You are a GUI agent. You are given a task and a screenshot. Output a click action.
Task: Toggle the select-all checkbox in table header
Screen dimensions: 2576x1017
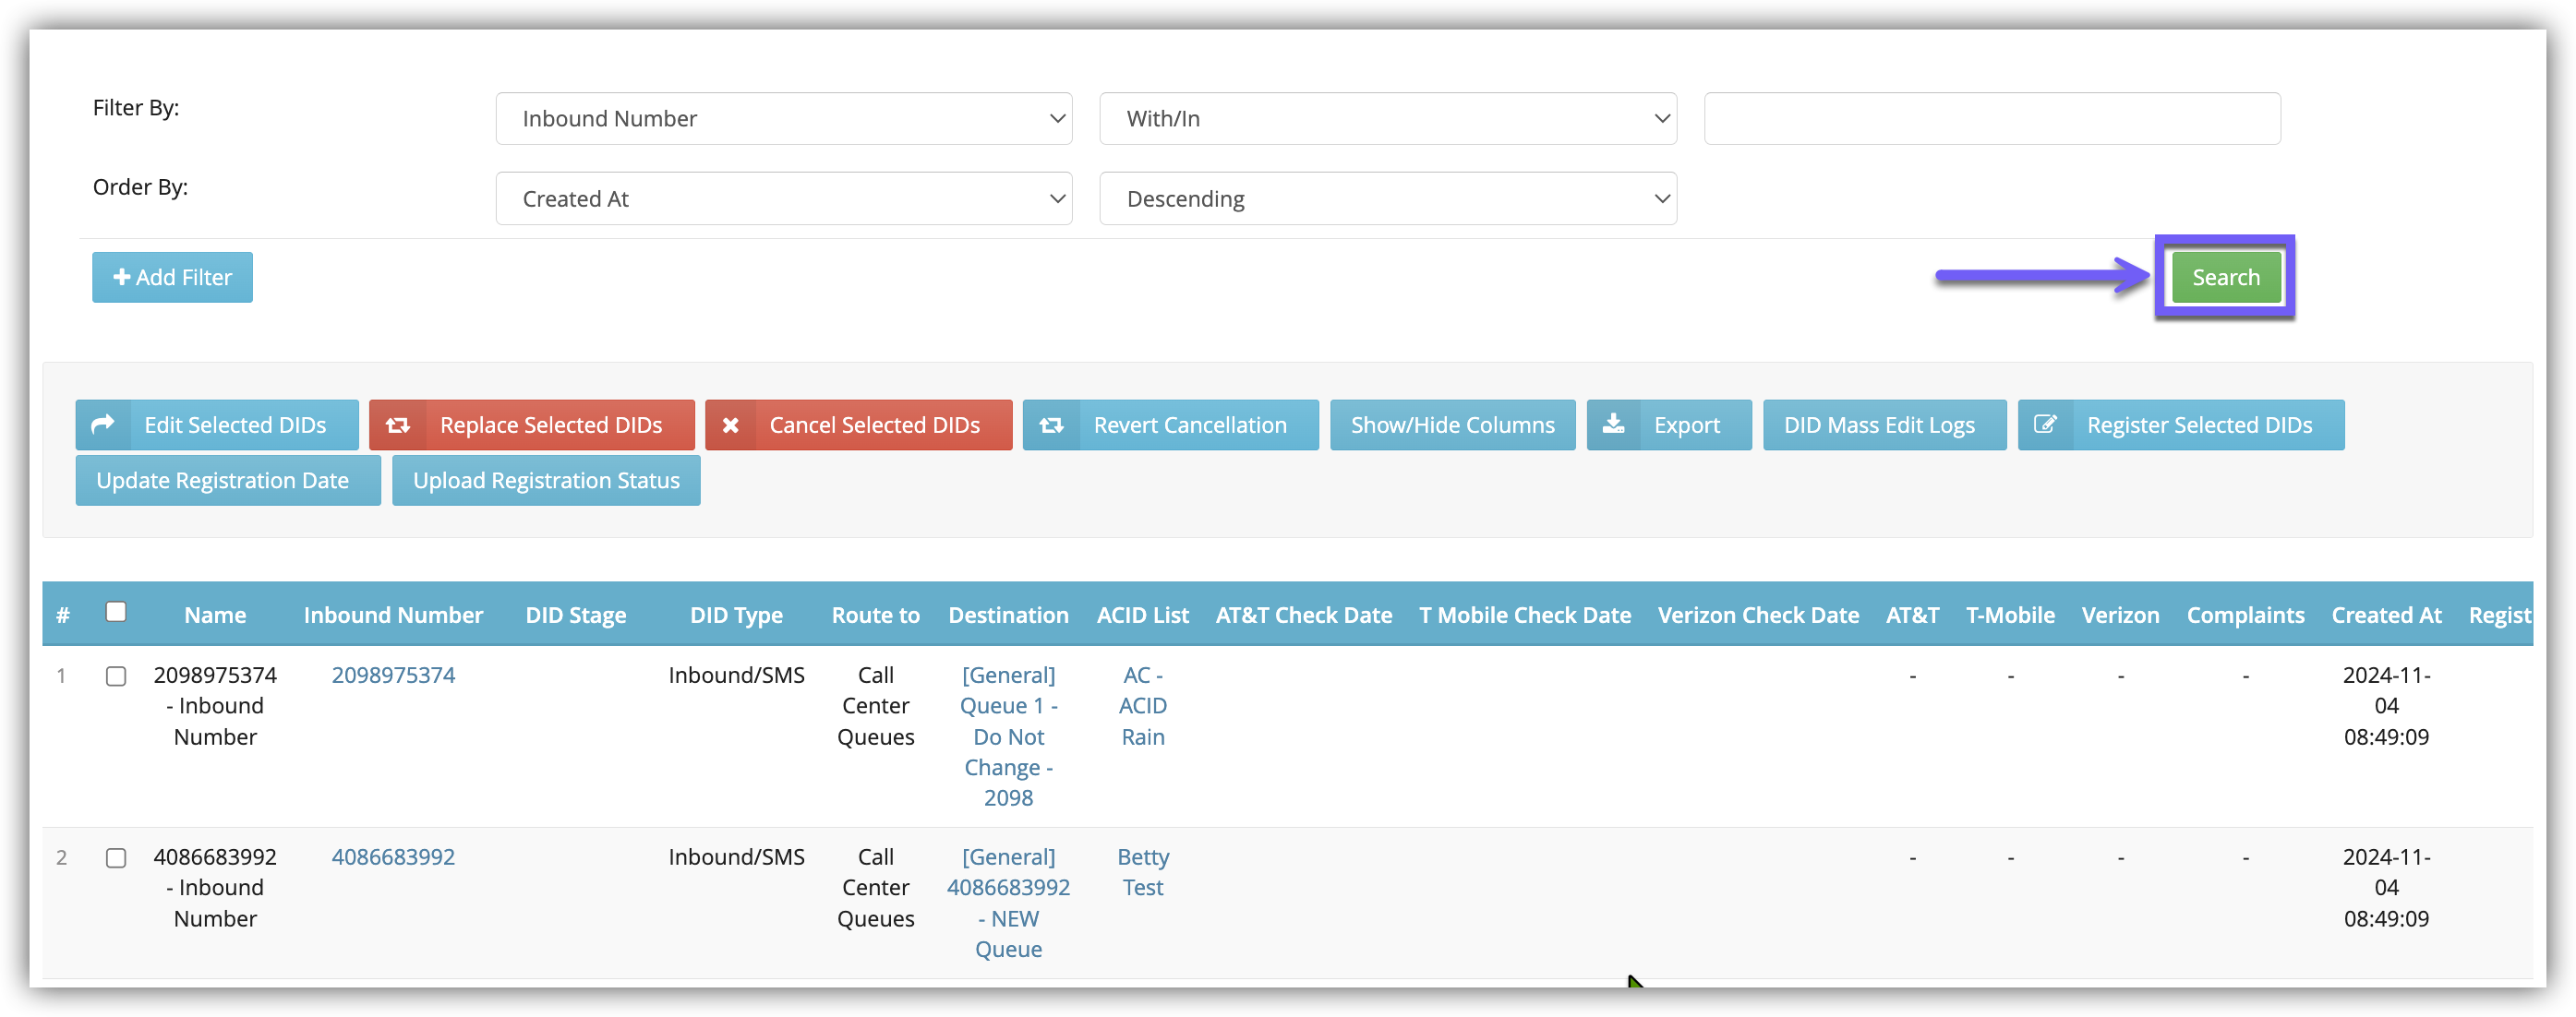click(x=116, y=612)
